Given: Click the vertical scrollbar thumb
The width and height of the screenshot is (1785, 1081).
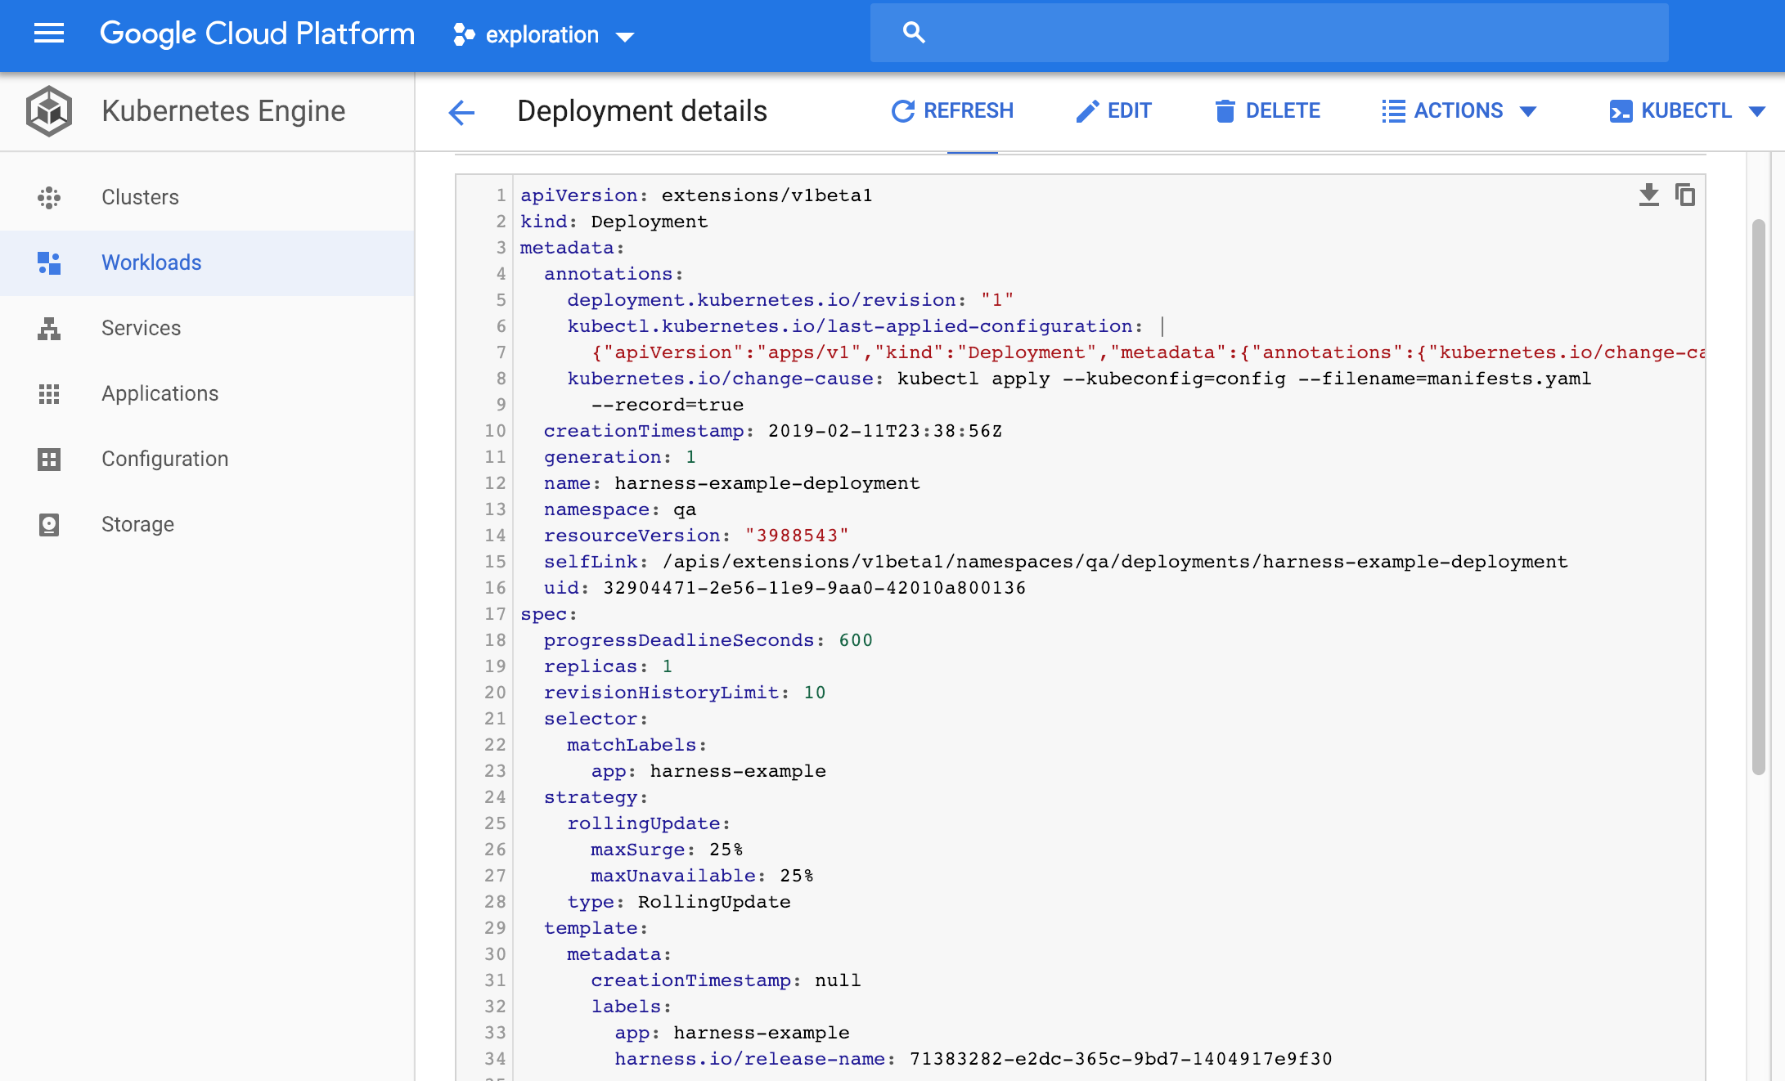Looking at the screenshot, I should click(x=1758, y=497).
